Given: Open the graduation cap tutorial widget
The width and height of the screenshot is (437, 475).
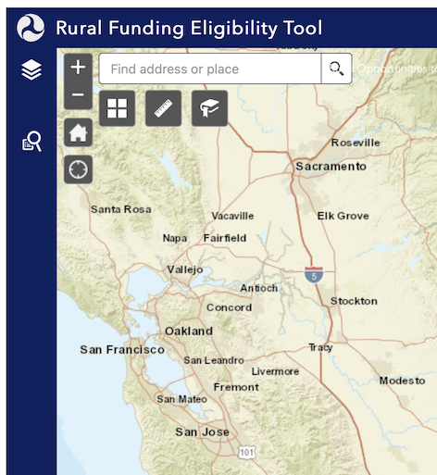Looking at the screenshot, I should [x=209, y=108].
